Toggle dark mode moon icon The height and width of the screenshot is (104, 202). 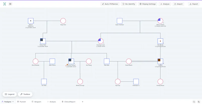199,102
